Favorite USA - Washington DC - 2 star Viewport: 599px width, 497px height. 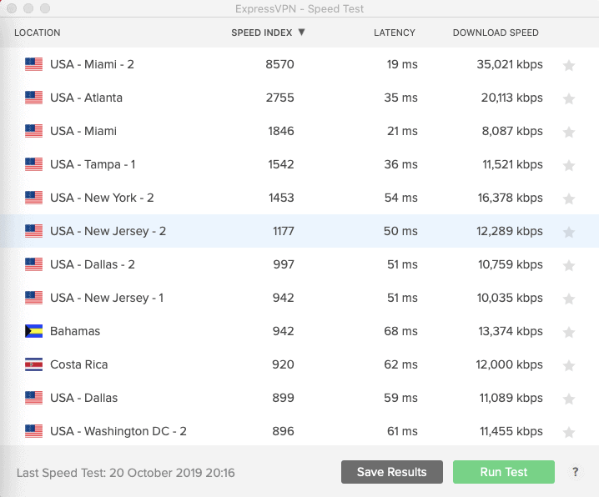click(x=569, y=432)
